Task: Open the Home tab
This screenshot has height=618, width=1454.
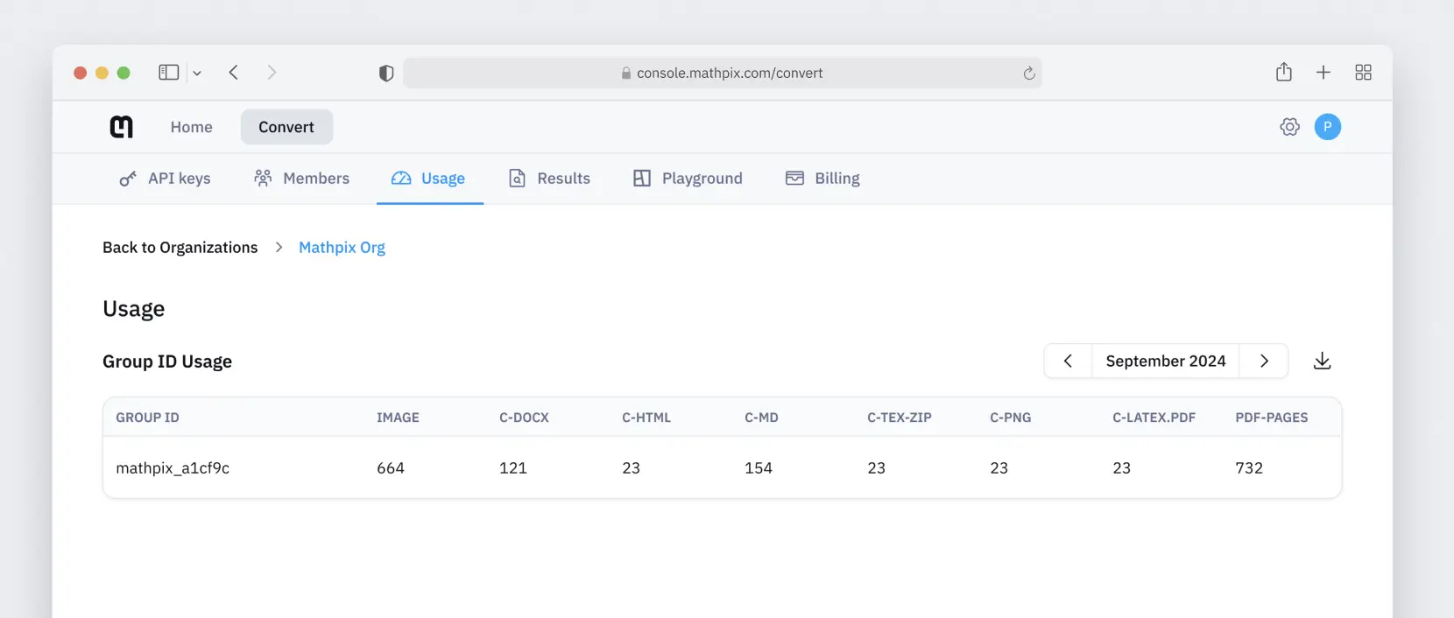Action: (x=192, y=127)
